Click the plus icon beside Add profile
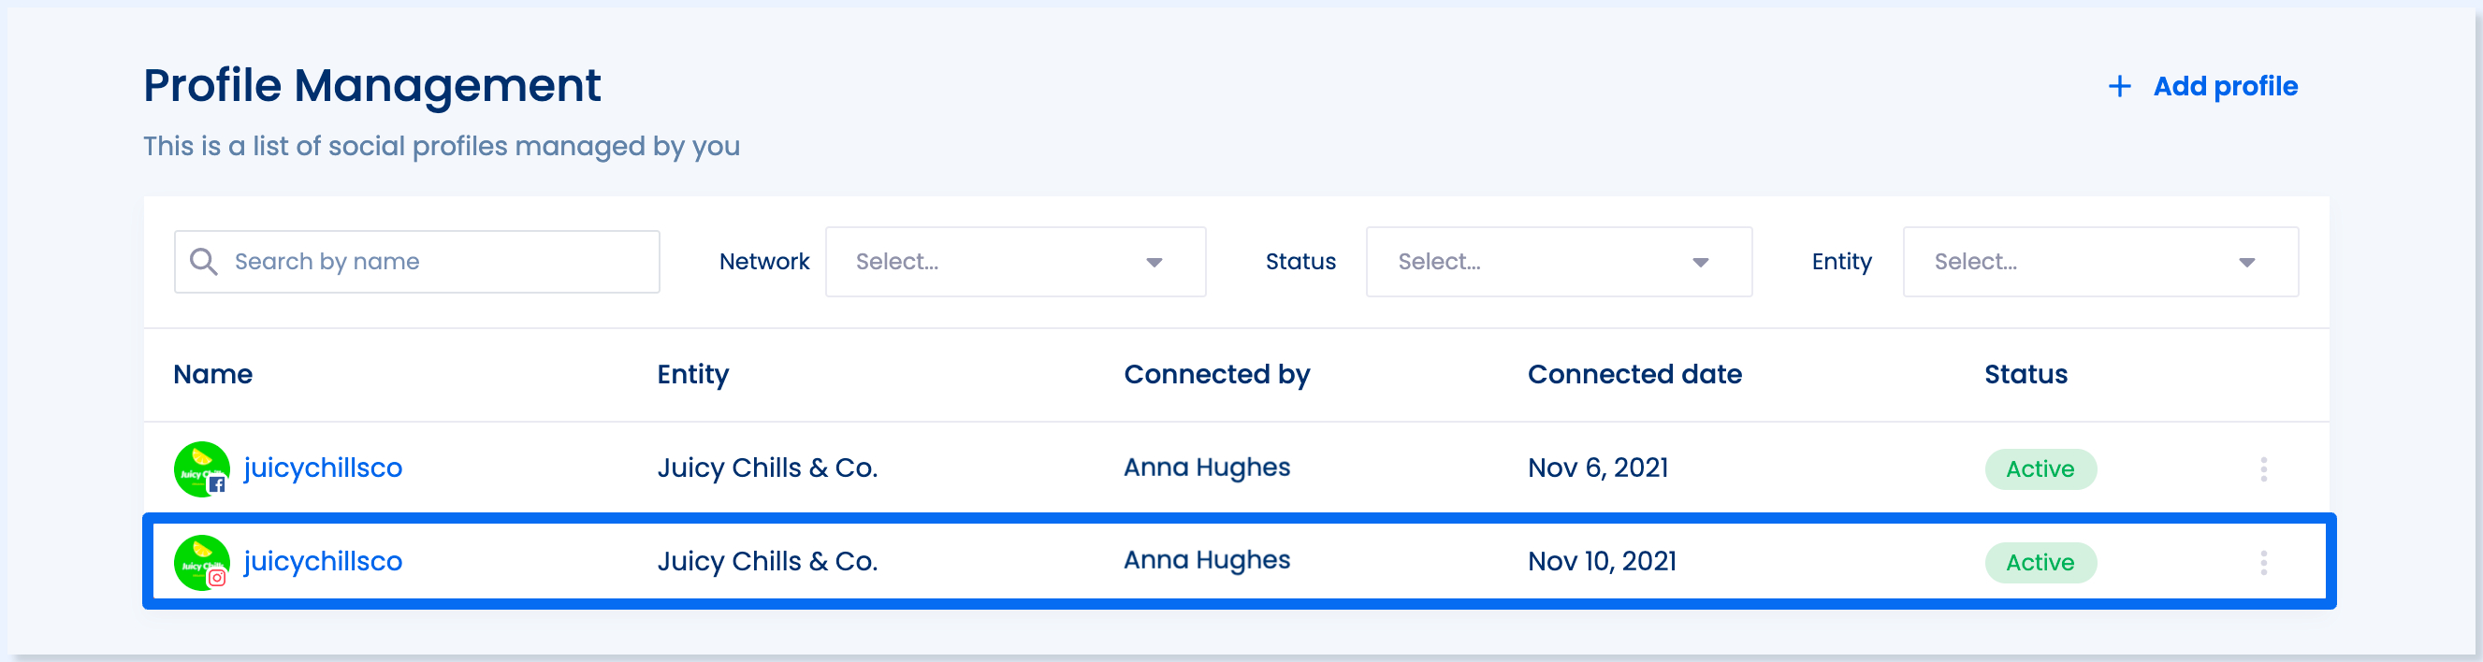Screen dimensions: 2483x662 pyautogui.click(x=2119, y=87)
